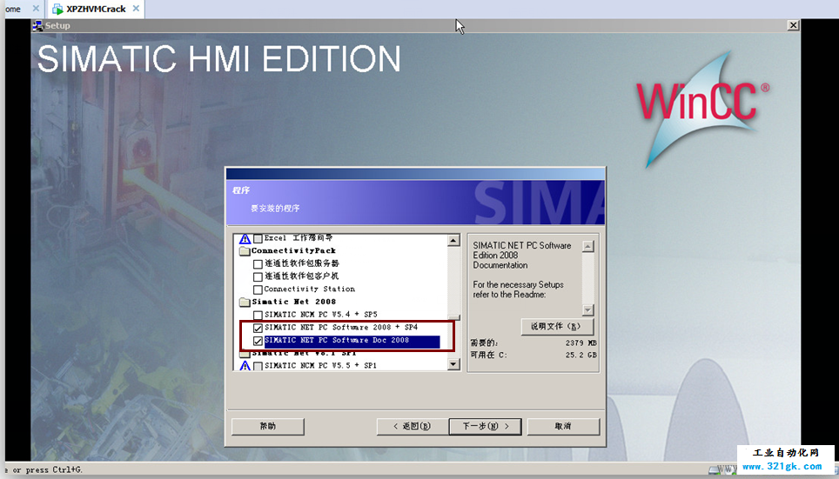This screenshot has height=479, width=839.
Task: Close the Setup window
Action: (x=793, y=25)
